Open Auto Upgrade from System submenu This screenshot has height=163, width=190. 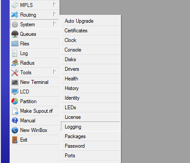point(91,21)
